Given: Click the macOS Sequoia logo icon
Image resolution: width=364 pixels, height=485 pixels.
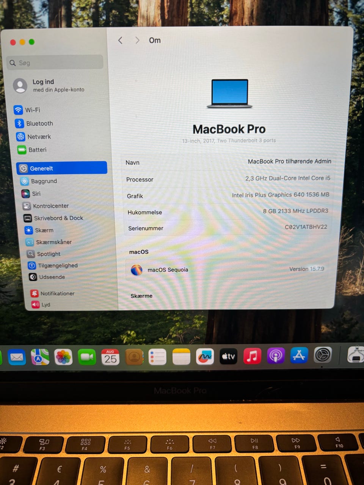Looking at the screenshot, I should pyautogui.click(x=136, y=270).
